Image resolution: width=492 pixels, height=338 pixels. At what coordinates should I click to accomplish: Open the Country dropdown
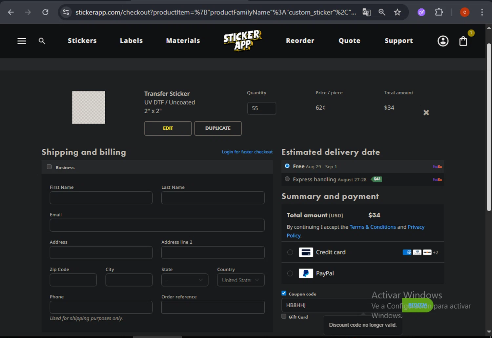pyautogui.click(x=240, y=280)
